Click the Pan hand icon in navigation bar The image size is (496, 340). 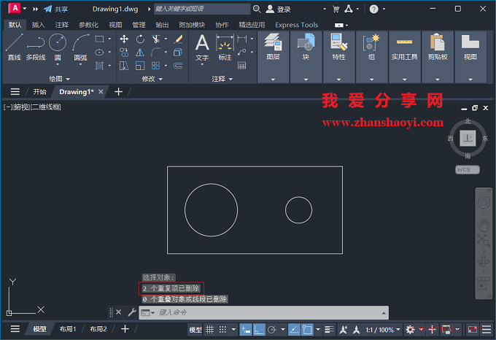(x=484, y=225)
